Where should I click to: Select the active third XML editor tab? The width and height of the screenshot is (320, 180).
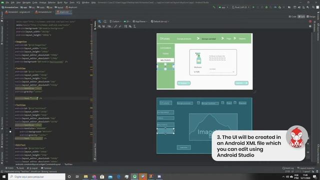tap(63, 12)
